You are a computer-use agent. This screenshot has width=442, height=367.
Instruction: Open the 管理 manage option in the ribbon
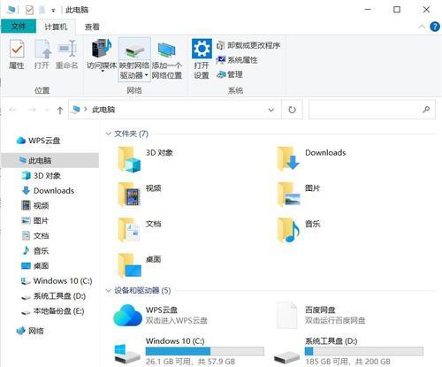[x=230, y=74]
